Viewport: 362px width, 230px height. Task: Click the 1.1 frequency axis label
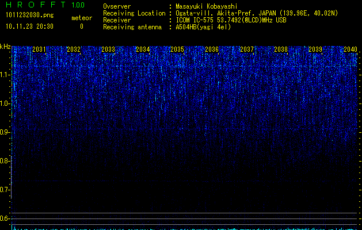(5, 75)
